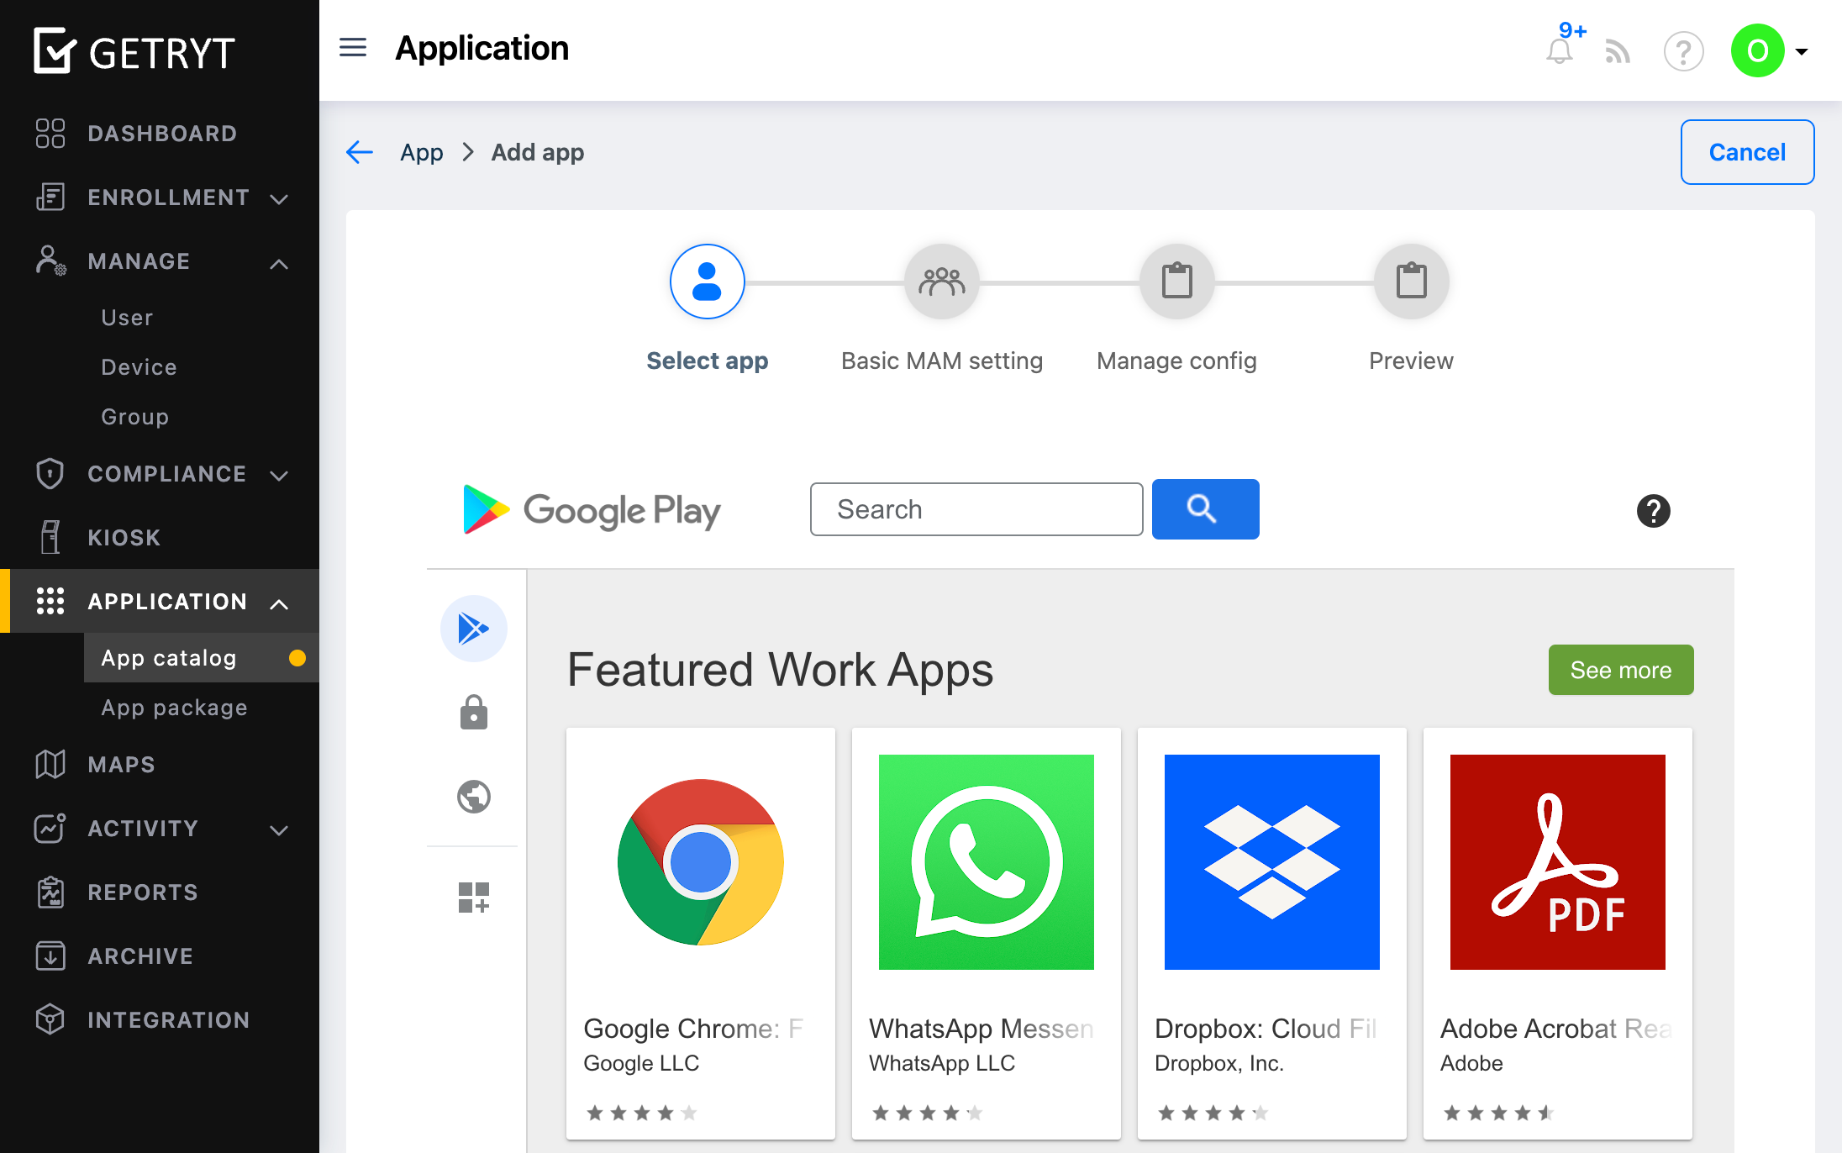Select App package submenu item
This screenshot has height=1153, width=1842.
point(175,708)
